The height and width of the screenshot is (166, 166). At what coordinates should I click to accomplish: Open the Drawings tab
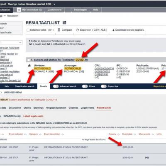pyautogui.click(x=39, y=108)
